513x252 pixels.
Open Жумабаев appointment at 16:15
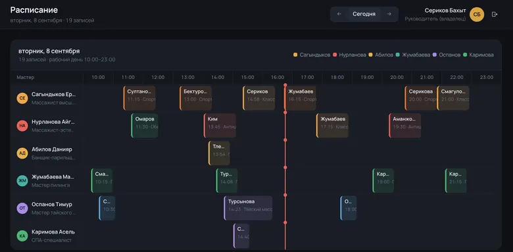pyautogui.click(x=301, y=98)
